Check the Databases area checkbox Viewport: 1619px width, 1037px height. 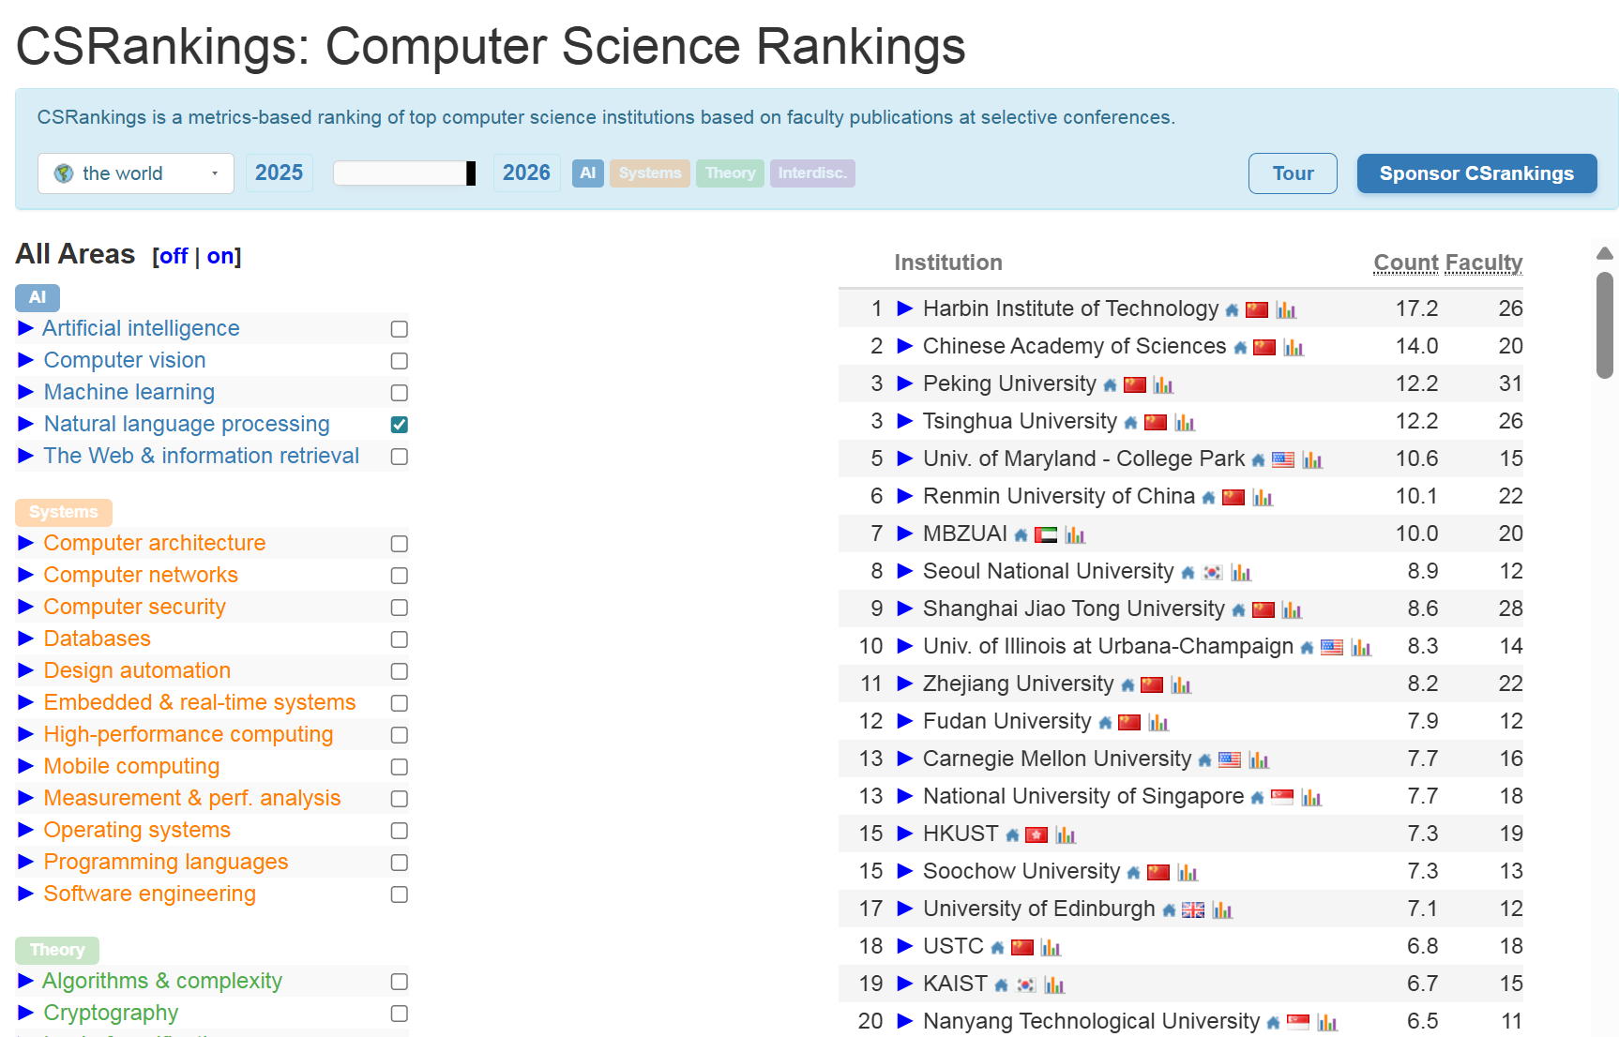click(400, 639)
